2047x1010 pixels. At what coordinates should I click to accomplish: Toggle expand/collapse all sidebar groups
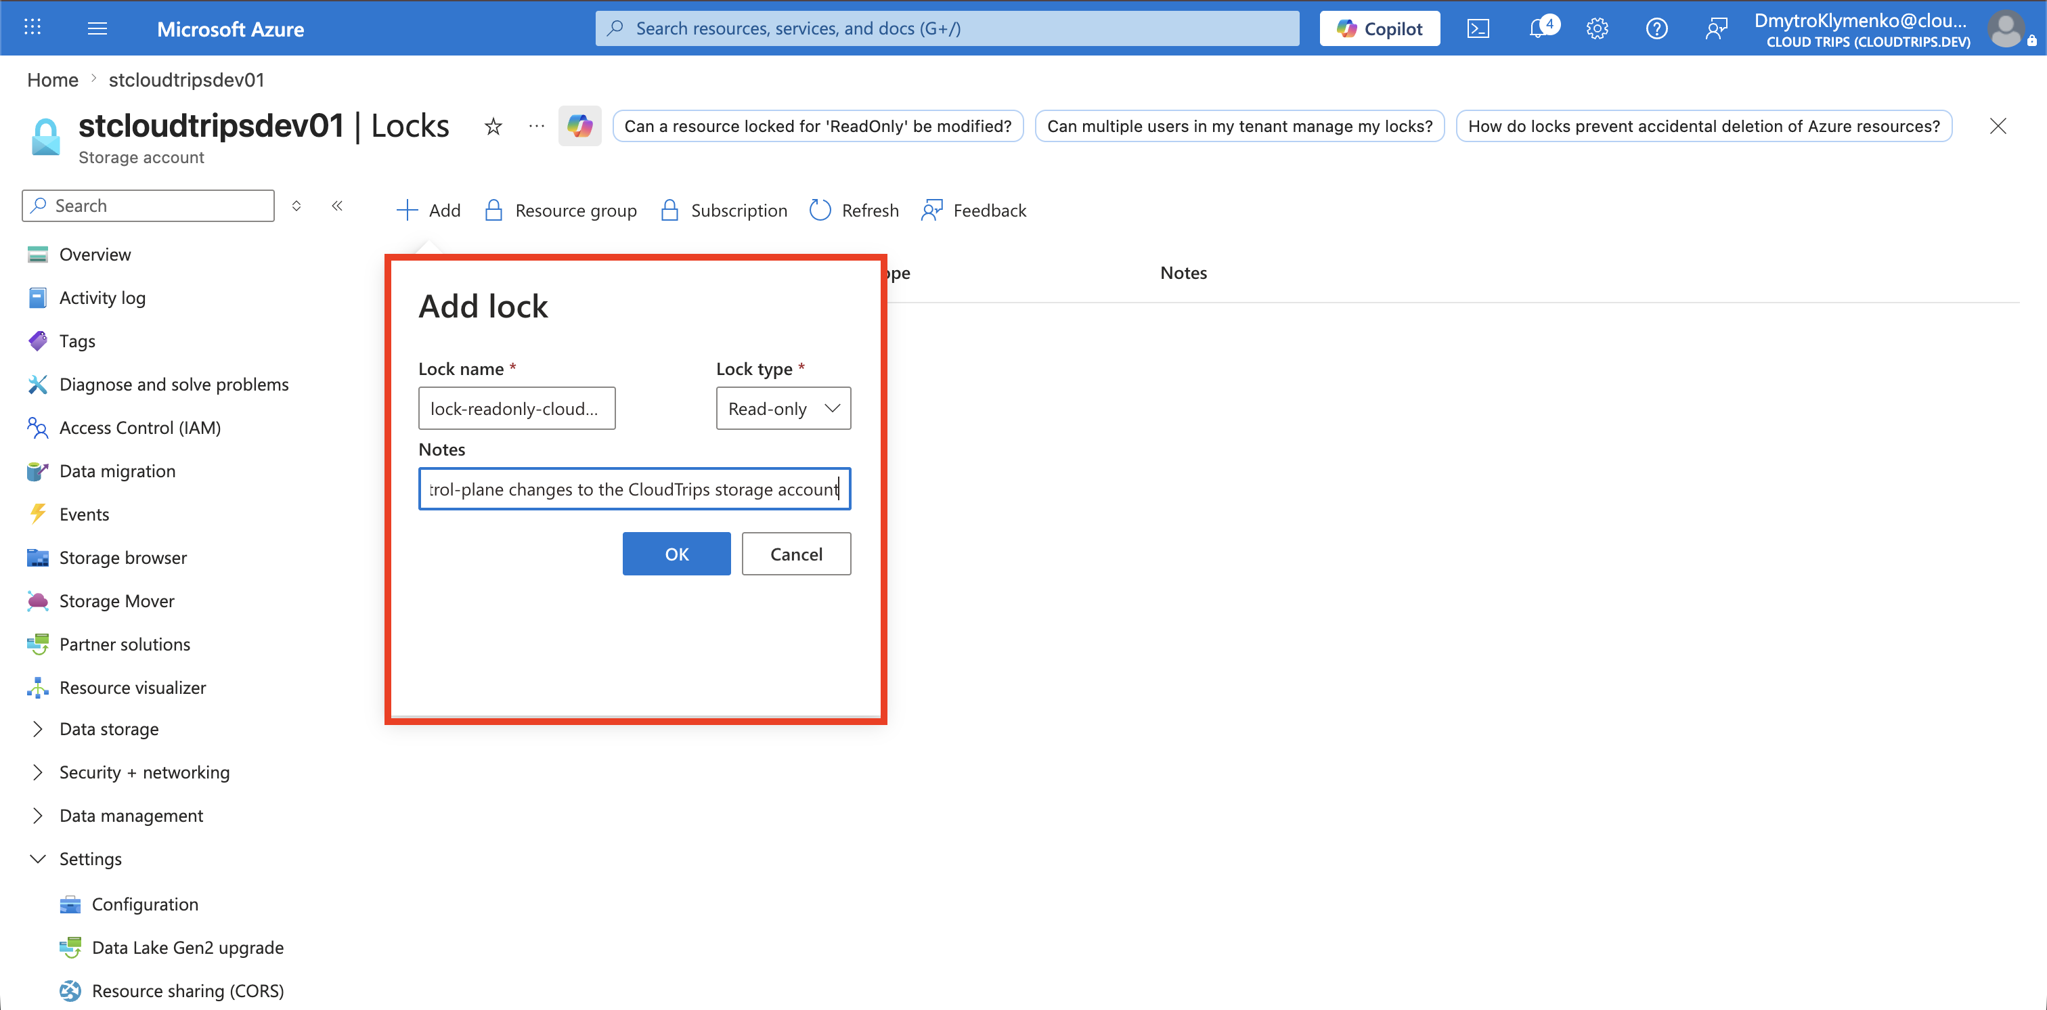[x=296, y=206]
